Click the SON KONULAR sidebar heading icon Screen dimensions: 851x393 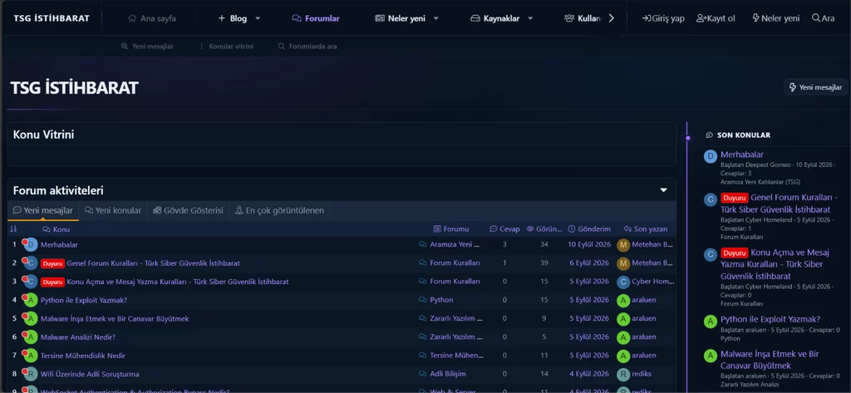tap(709, 135)
